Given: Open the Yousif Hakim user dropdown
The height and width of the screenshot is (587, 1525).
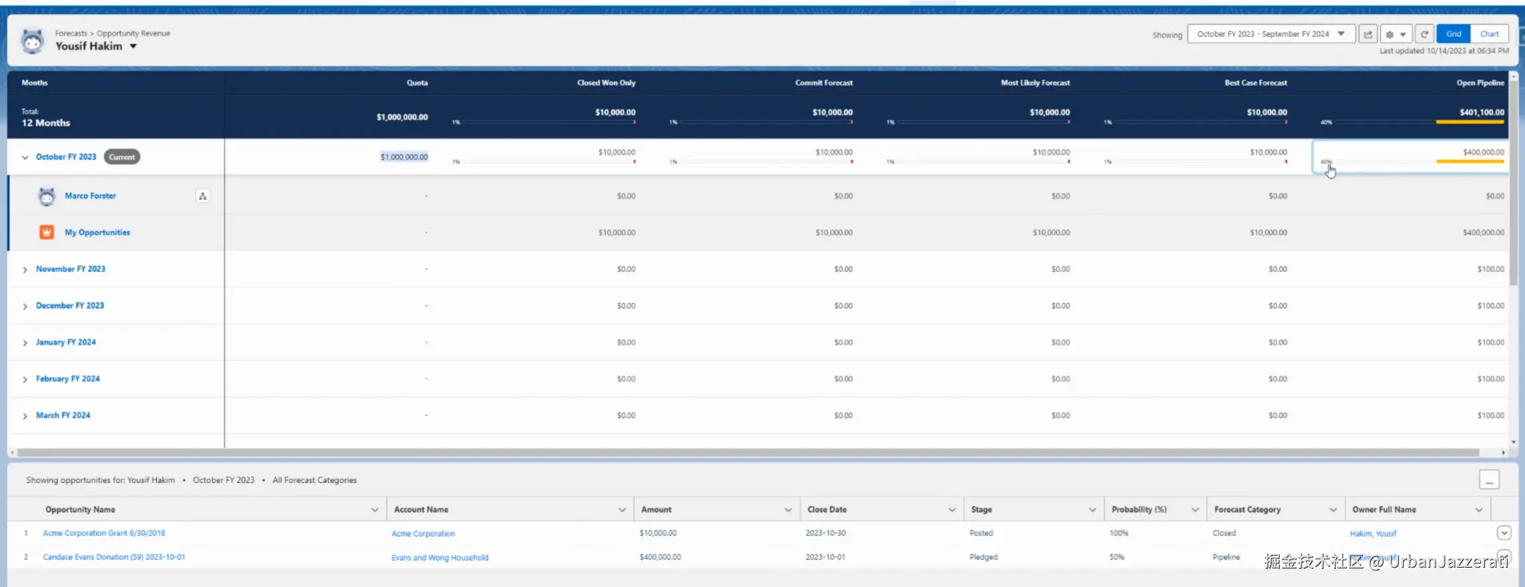Looking at the screenshot, I should click(133, 47).
